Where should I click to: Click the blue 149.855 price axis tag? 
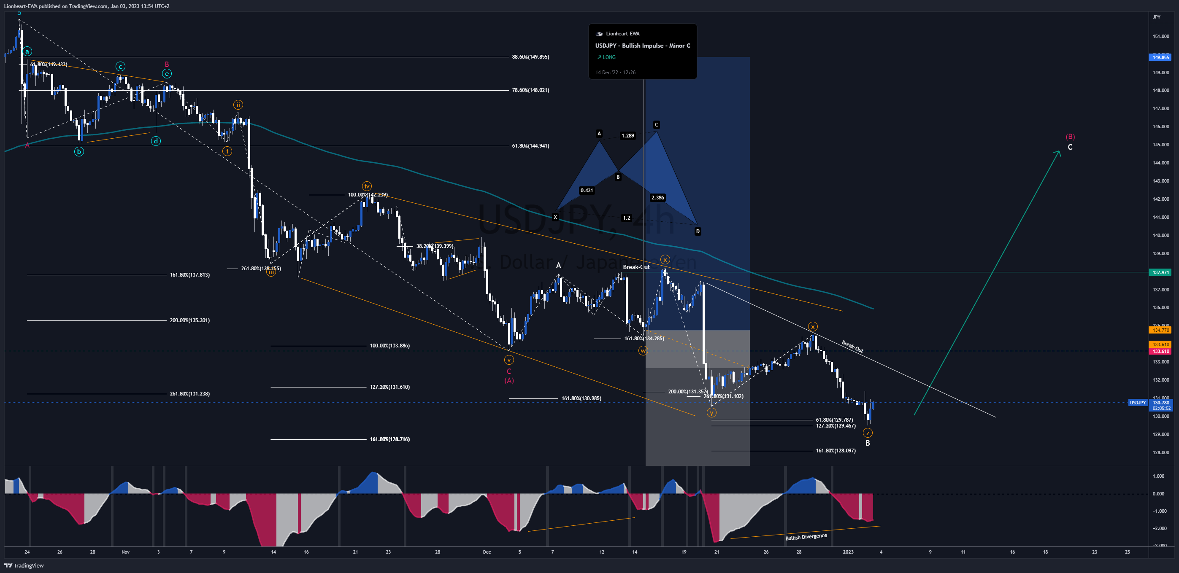(1160, 57)
